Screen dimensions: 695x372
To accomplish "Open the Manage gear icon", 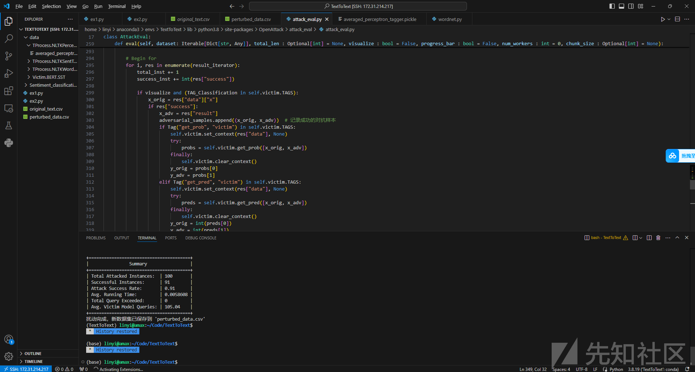I will point(9,357).
